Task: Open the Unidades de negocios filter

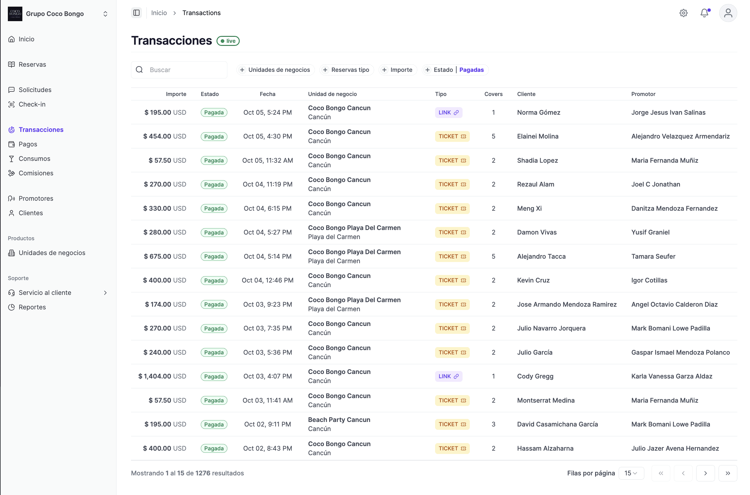Action: [x=275, y=70]
